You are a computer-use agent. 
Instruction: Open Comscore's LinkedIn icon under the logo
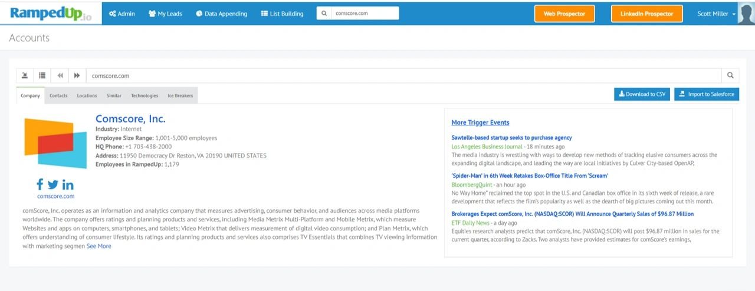[x=68, y=184]
